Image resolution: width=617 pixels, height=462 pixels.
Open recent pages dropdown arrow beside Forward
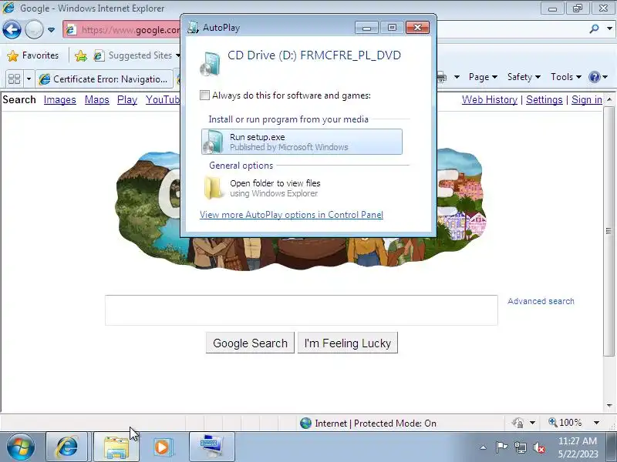(x=51, y=29)
